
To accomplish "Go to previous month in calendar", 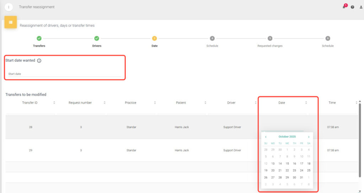I will 266,137.
